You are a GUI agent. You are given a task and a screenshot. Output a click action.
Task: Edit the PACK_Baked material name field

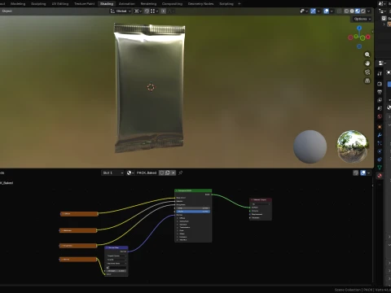click(x=147, y=173)
